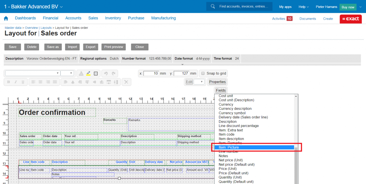Click the Print preview button
This screenshot has height=184, width=366.
click(x=114, y=47)
